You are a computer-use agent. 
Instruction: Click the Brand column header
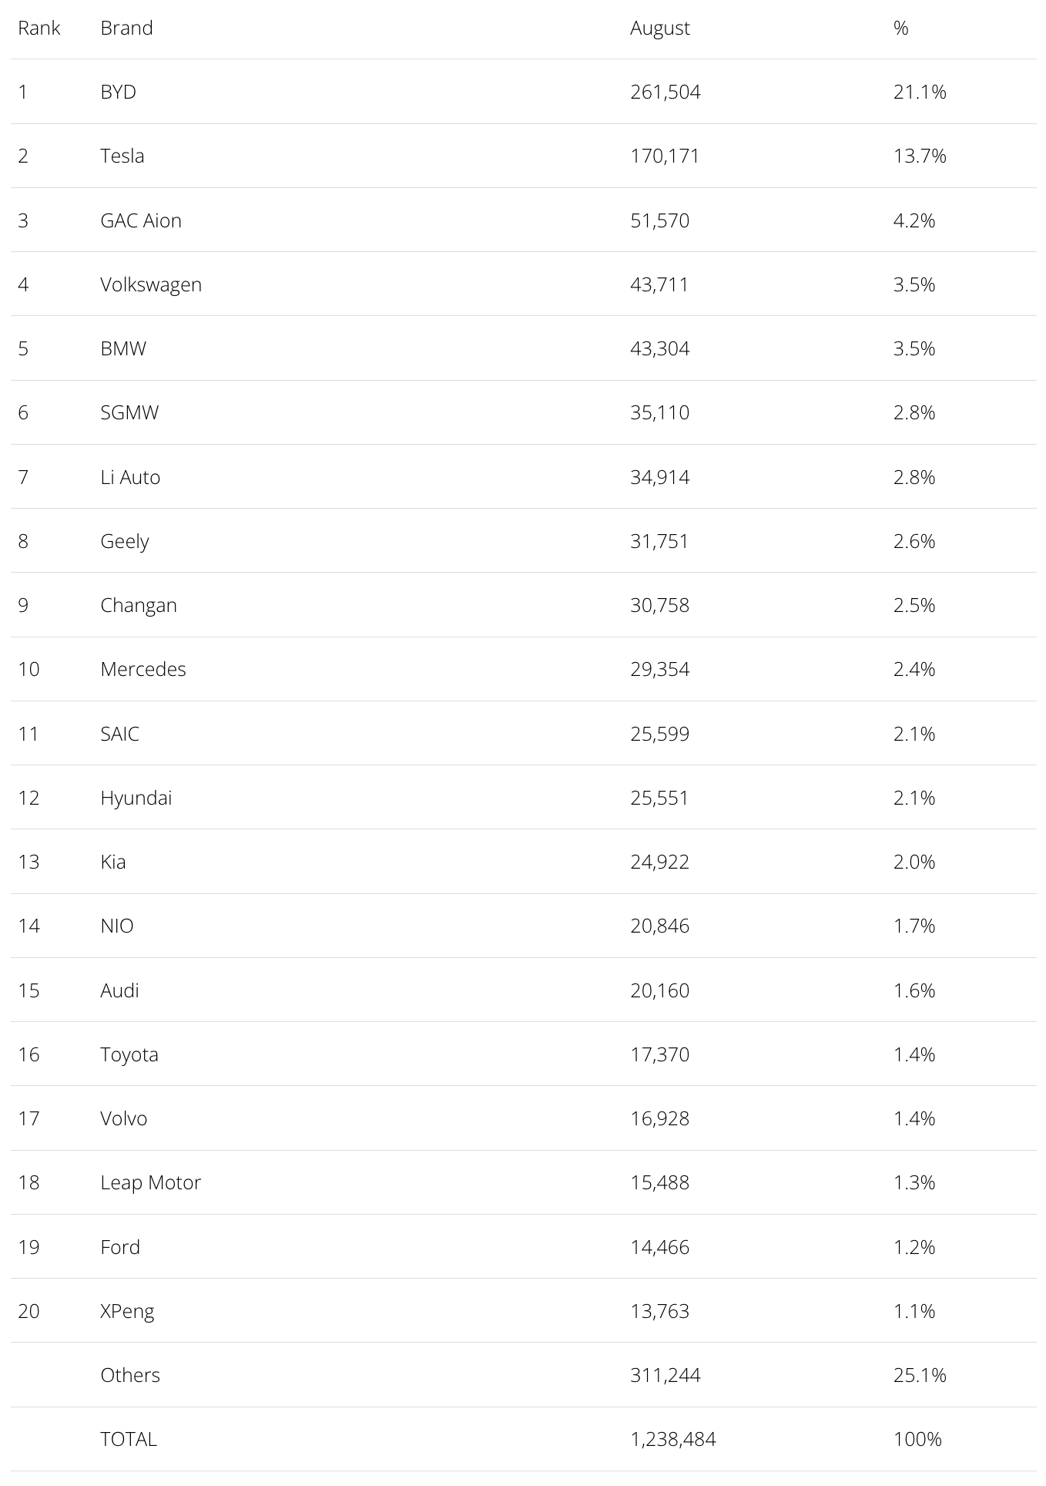[x=126, y=29]
